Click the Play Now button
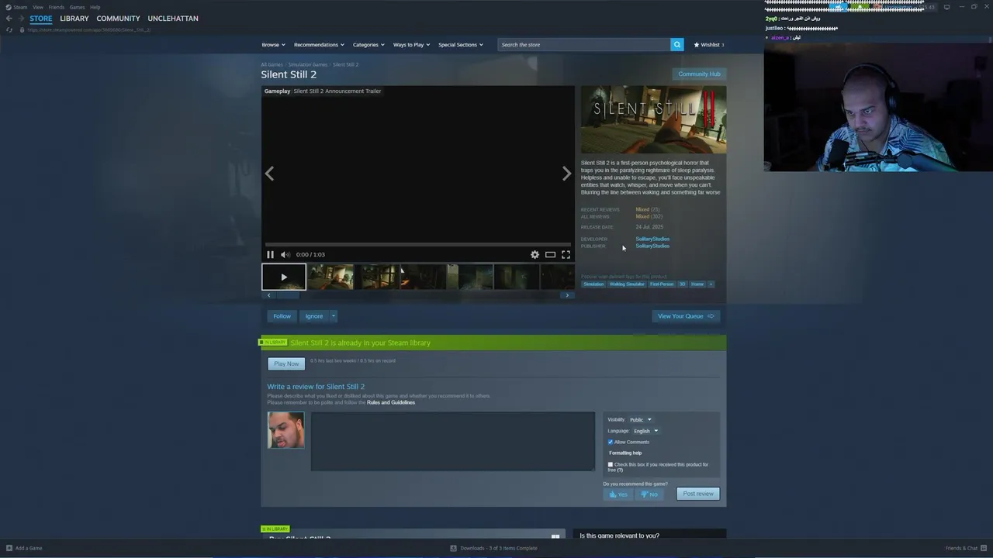Screen dimensions: 993x558 point(286,363)
